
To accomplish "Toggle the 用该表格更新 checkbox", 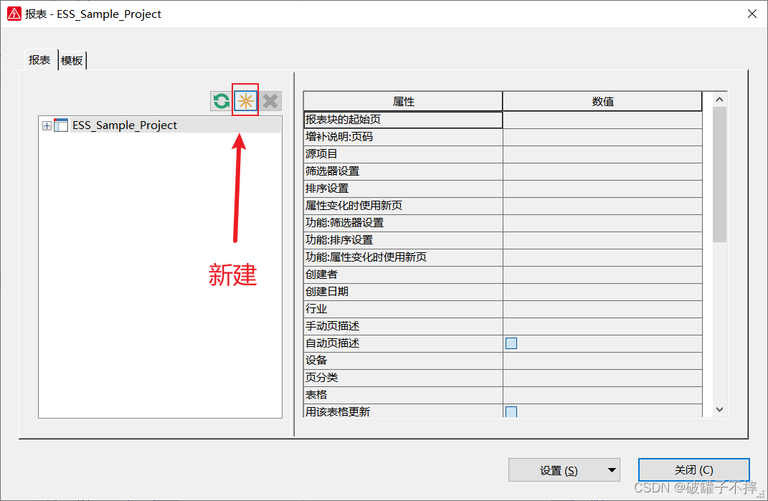I will point(511,411).
